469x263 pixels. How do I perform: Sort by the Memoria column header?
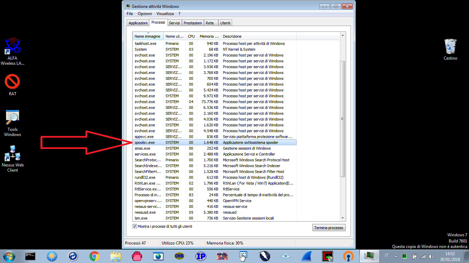coord(209,36)
